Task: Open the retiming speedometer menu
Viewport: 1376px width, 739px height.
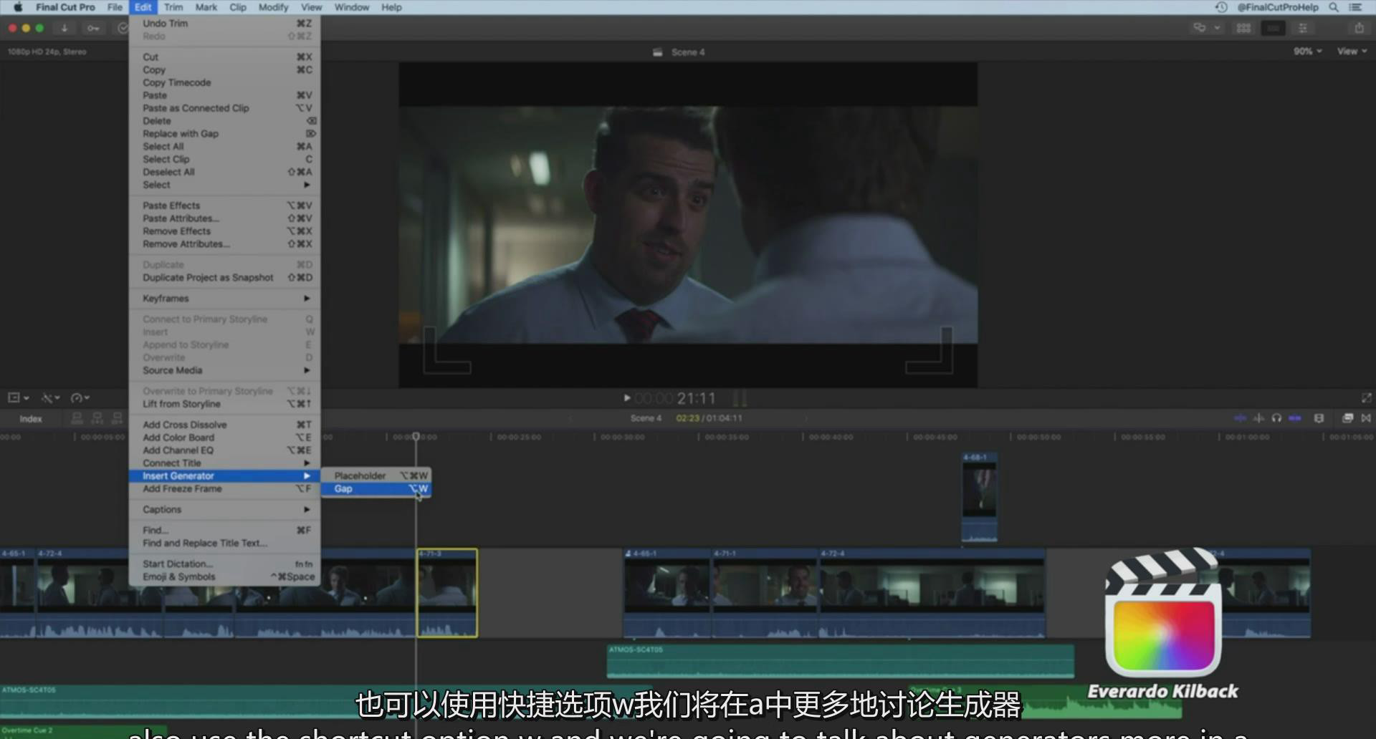Action: point(80,397)
